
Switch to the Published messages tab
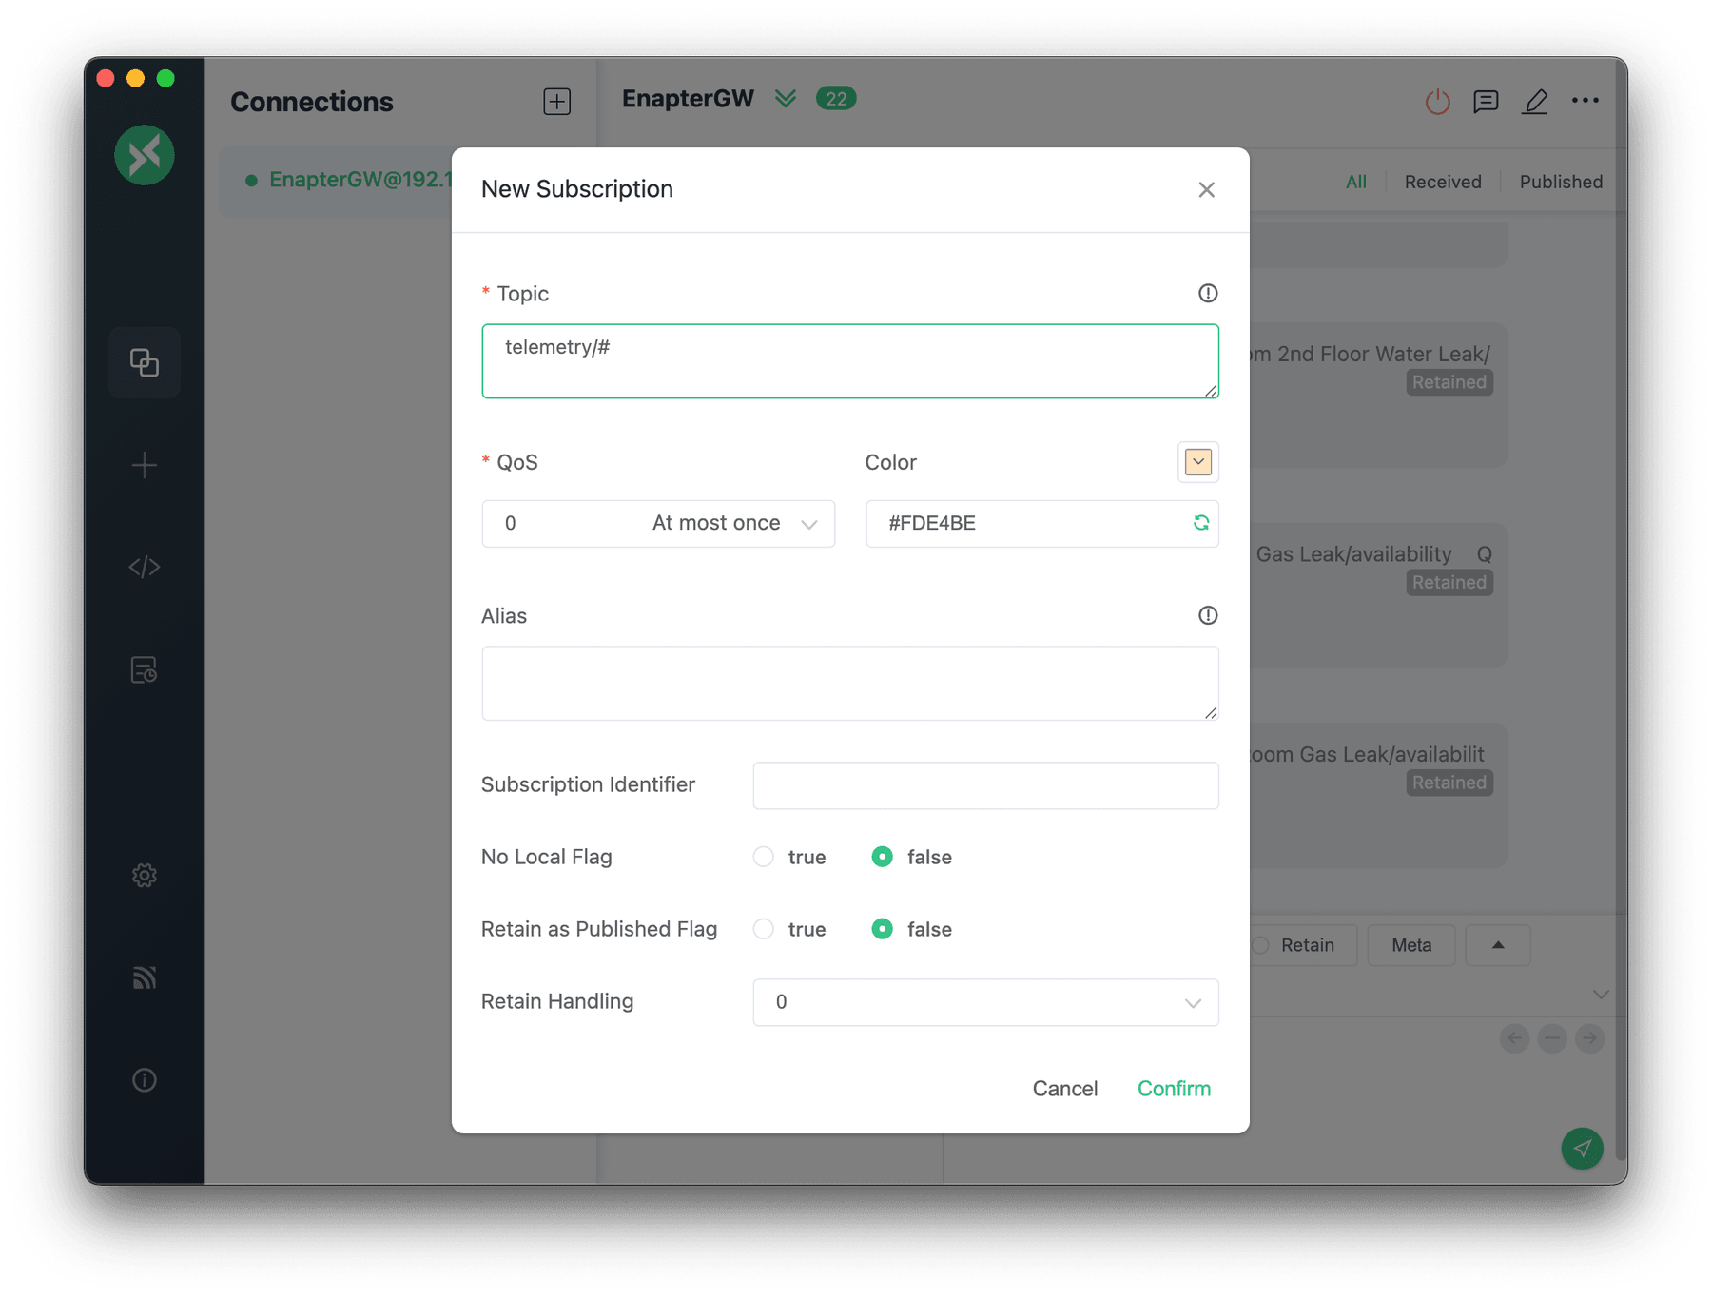click(1559, 181)
